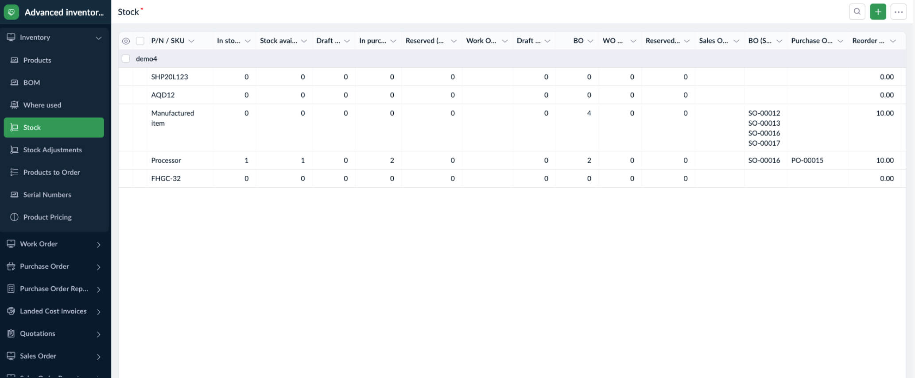This screenshot has height=378, width=915.
Task: Select the Processor row SKU cell
Action: tap(166, 160)
